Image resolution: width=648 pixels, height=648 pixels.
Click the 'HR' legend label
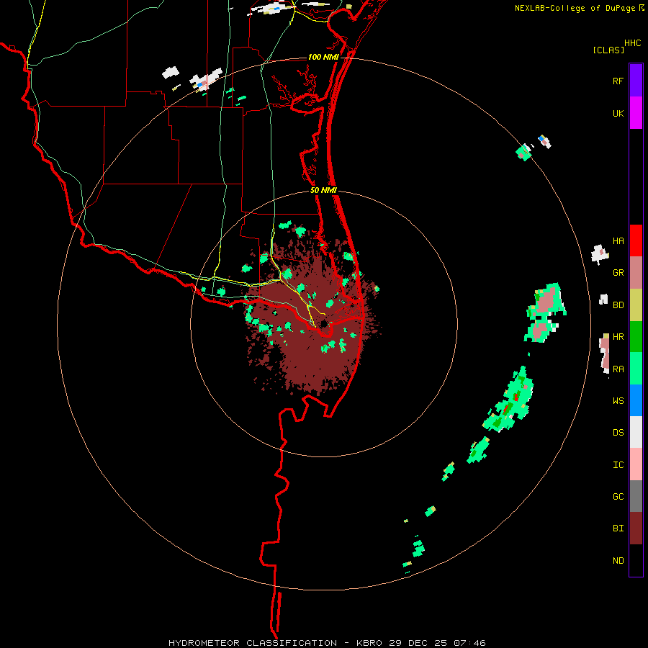[618, 337]
